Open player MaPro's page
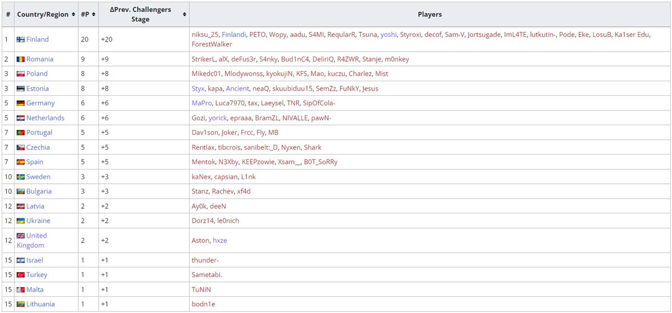This screenshot has width=672, height=313. (x=202, y=104)
